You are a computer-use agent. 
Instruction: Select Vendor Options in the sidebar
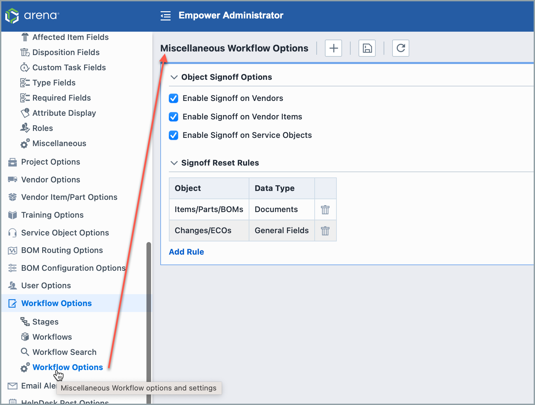point(50,180)
